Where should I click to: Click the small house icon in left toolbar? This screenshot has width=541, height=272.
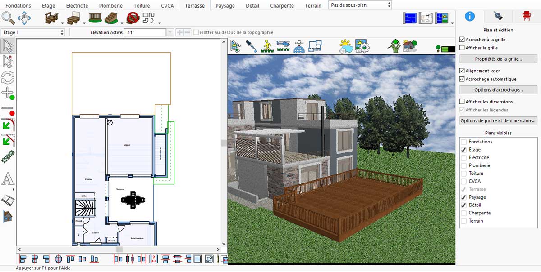8,216
